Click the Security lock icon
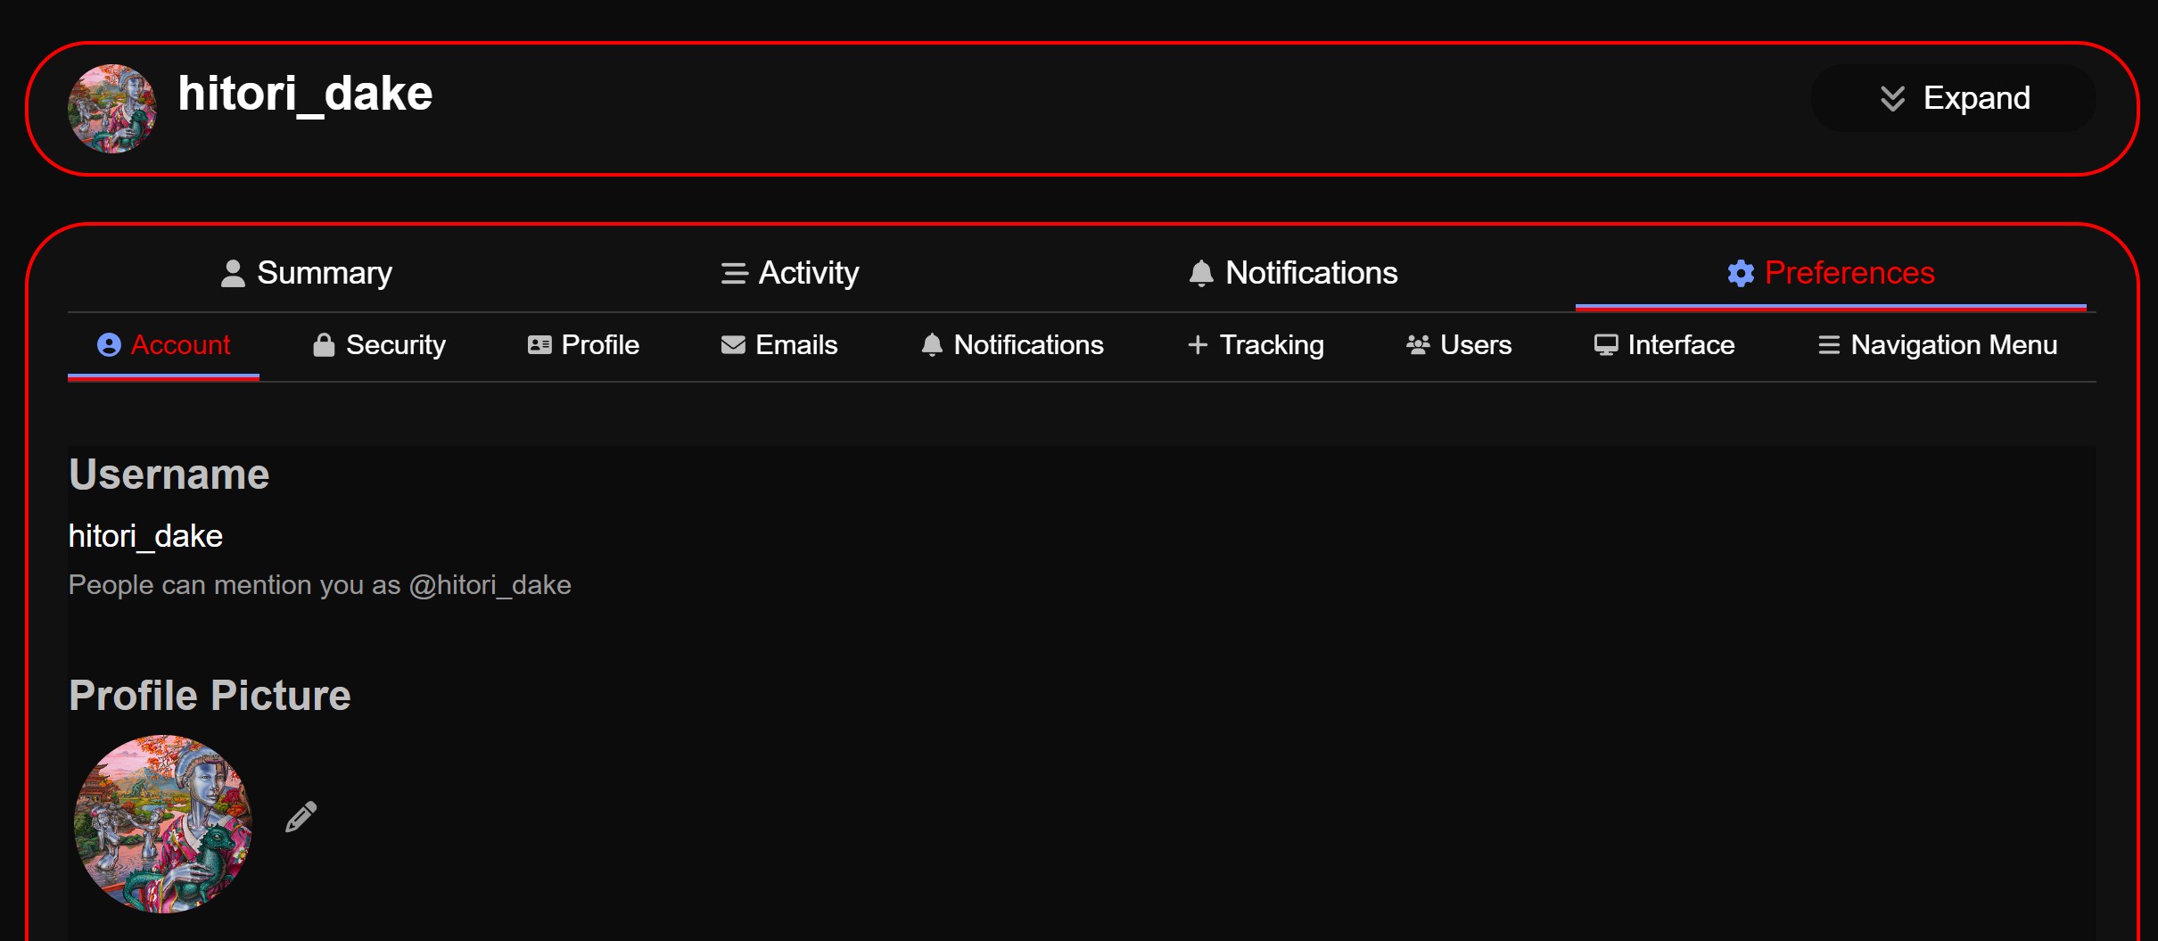Viewport: 2158px width, 941px height. (324, 345)
